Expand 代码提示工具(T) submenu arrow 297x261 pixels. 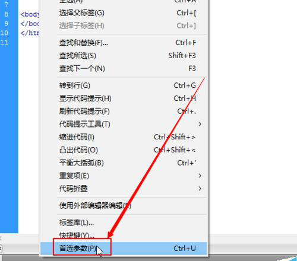[200, 124]
